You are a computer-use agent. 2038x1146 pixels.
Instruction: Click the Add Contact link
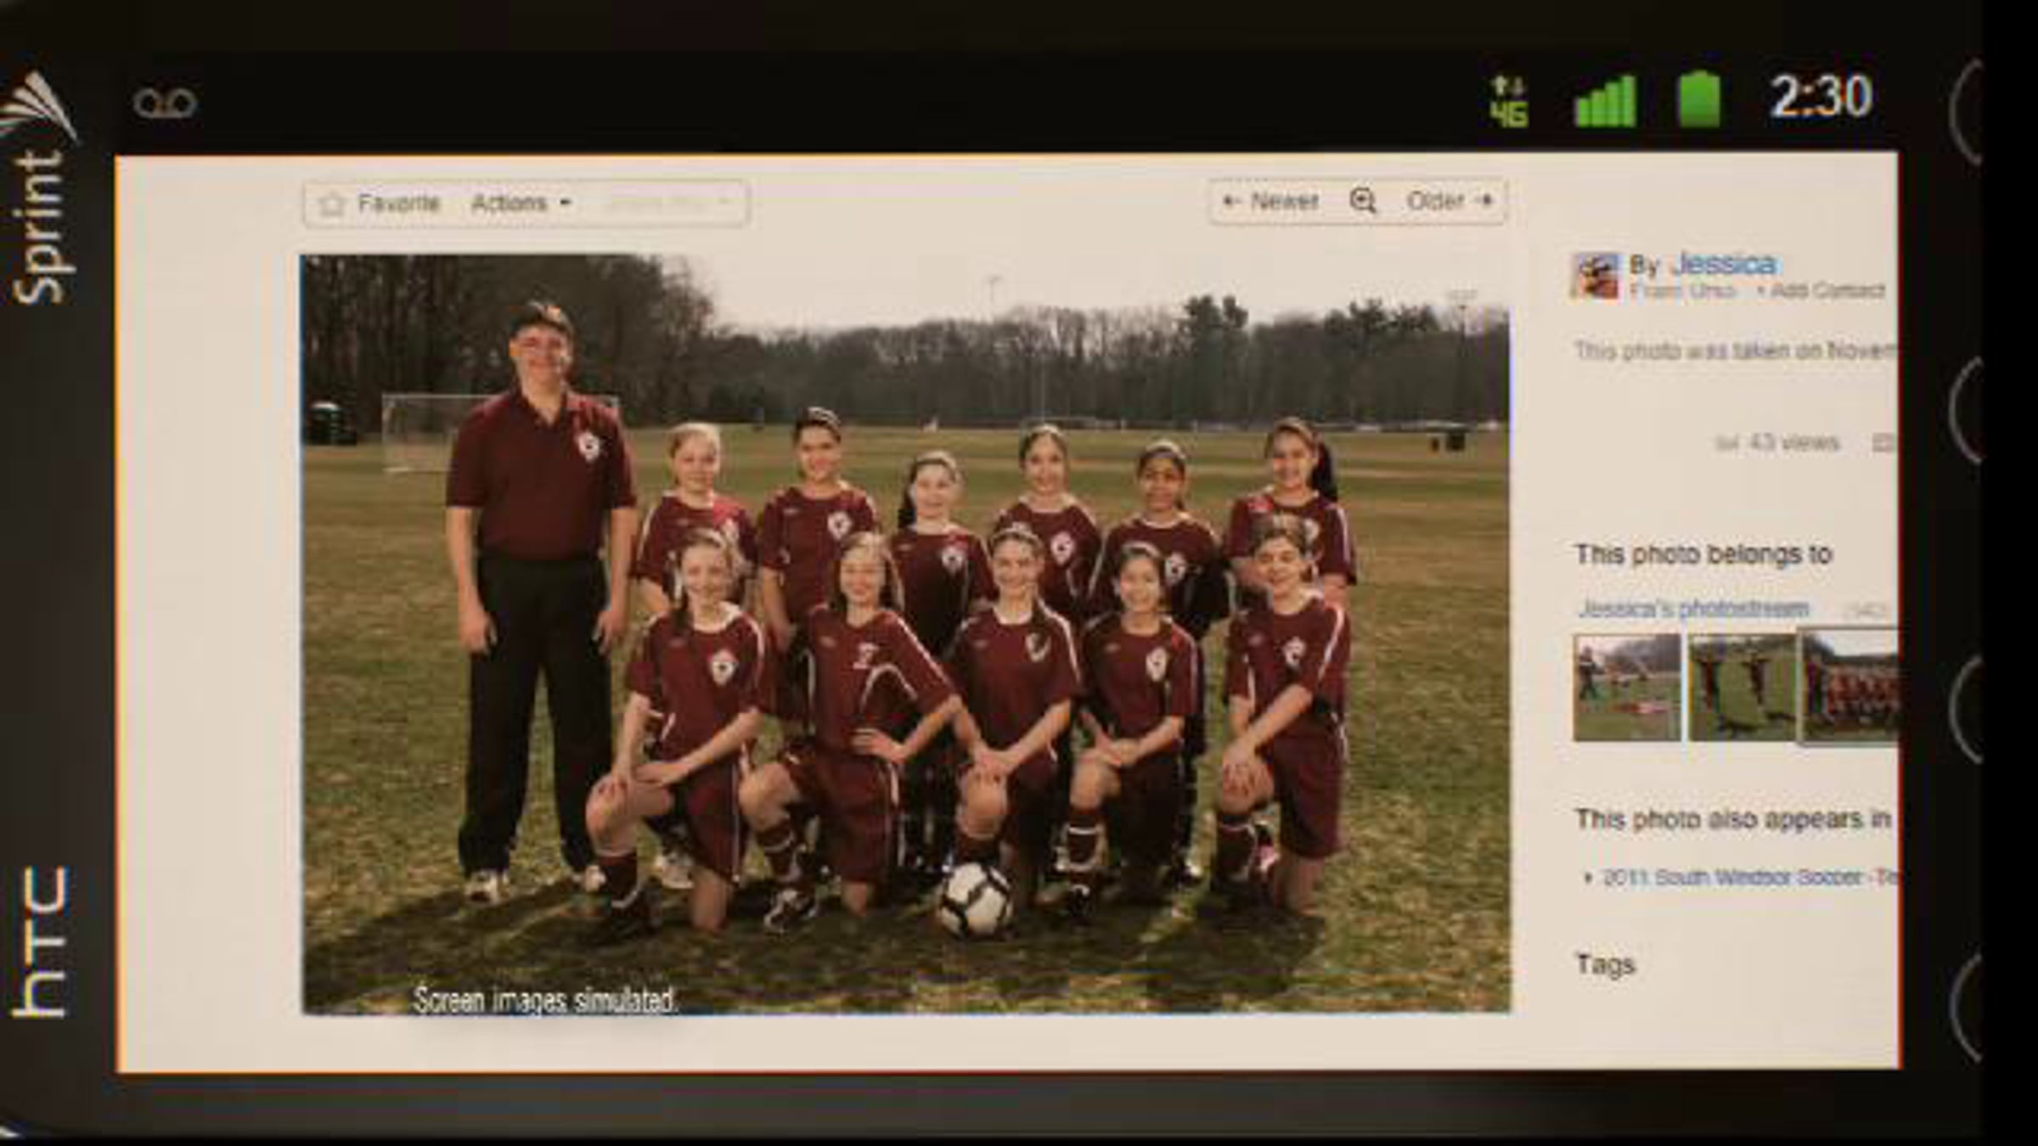click(x=1826, y=291)
